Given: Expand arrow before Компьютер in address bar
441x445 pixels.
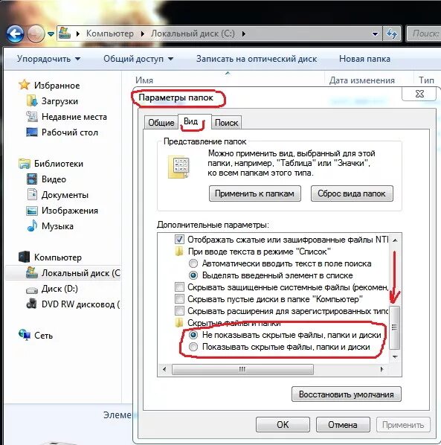Looking at the screenshot, I should [78, 33].
